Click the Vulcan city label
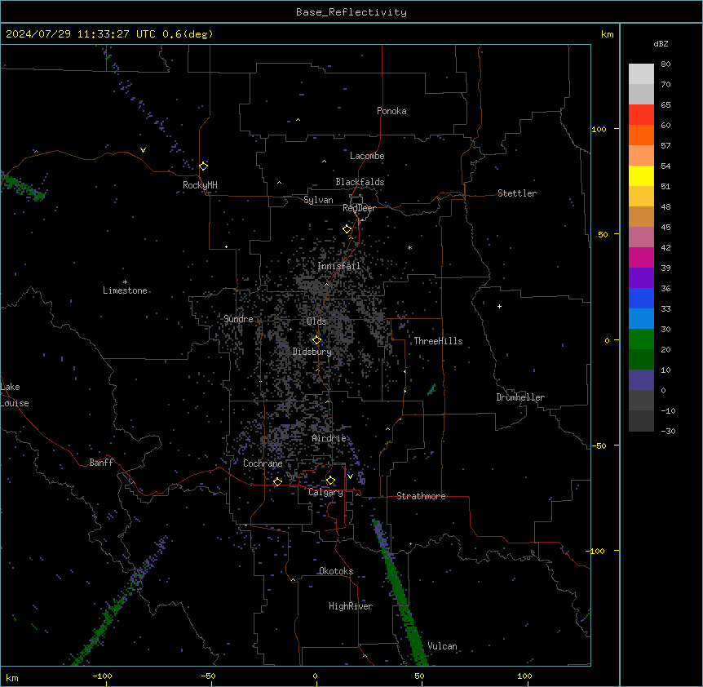703x687 pixels. (x=442, y=646)
